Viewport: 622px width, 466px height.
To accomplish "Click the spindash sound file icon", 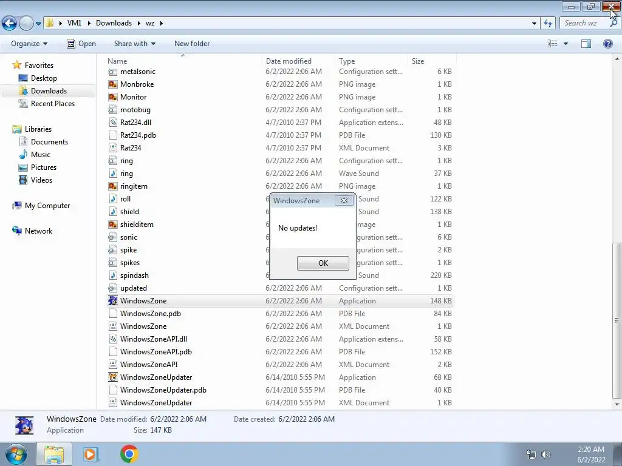I will (x=112, y=275).
